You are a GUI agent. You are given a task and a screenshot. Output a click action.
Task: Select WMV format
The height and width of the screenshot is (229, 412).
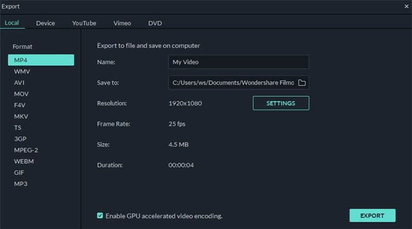(x=22, y=72)
